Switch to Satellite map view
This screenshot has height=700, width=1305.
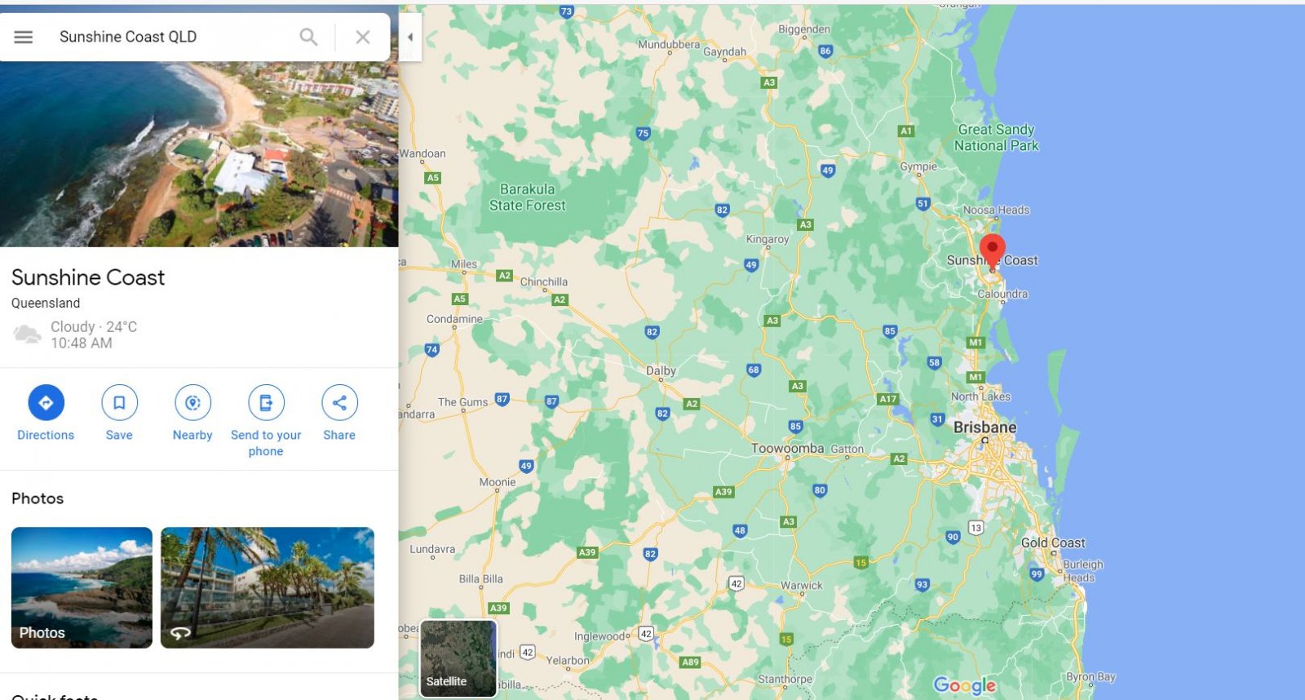pyautogui.click(x=458, y=658)
